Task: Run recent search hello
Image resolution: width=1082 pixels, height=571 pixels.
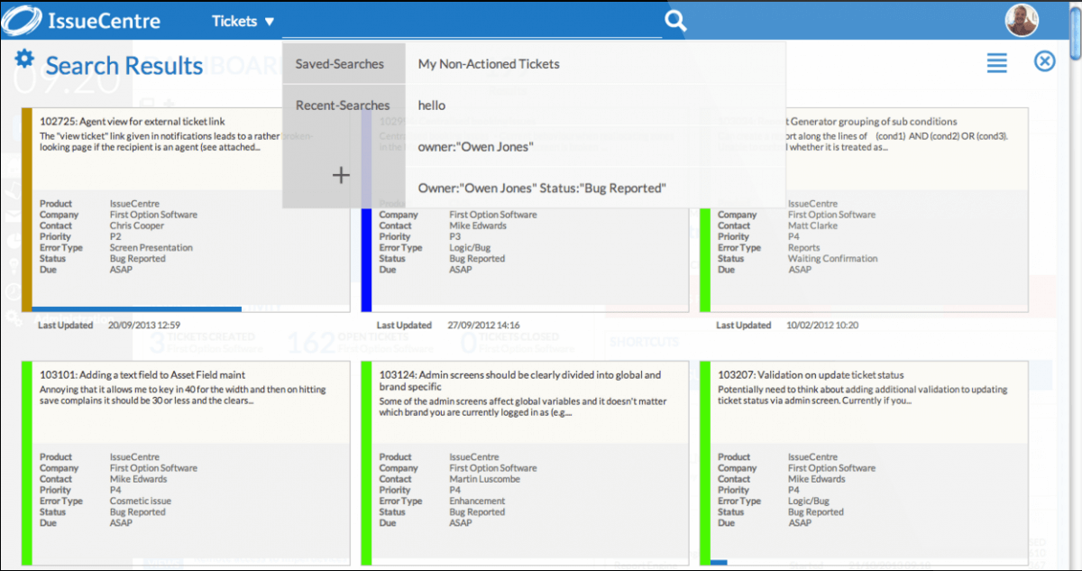Action: [432, 106]
